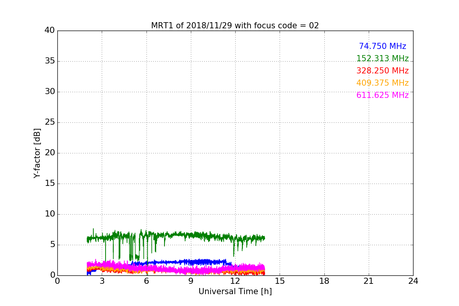This screenshot has width=459, height=306.
Task: Click the 74.750 MHz legend label
Action: click(382, 46)
